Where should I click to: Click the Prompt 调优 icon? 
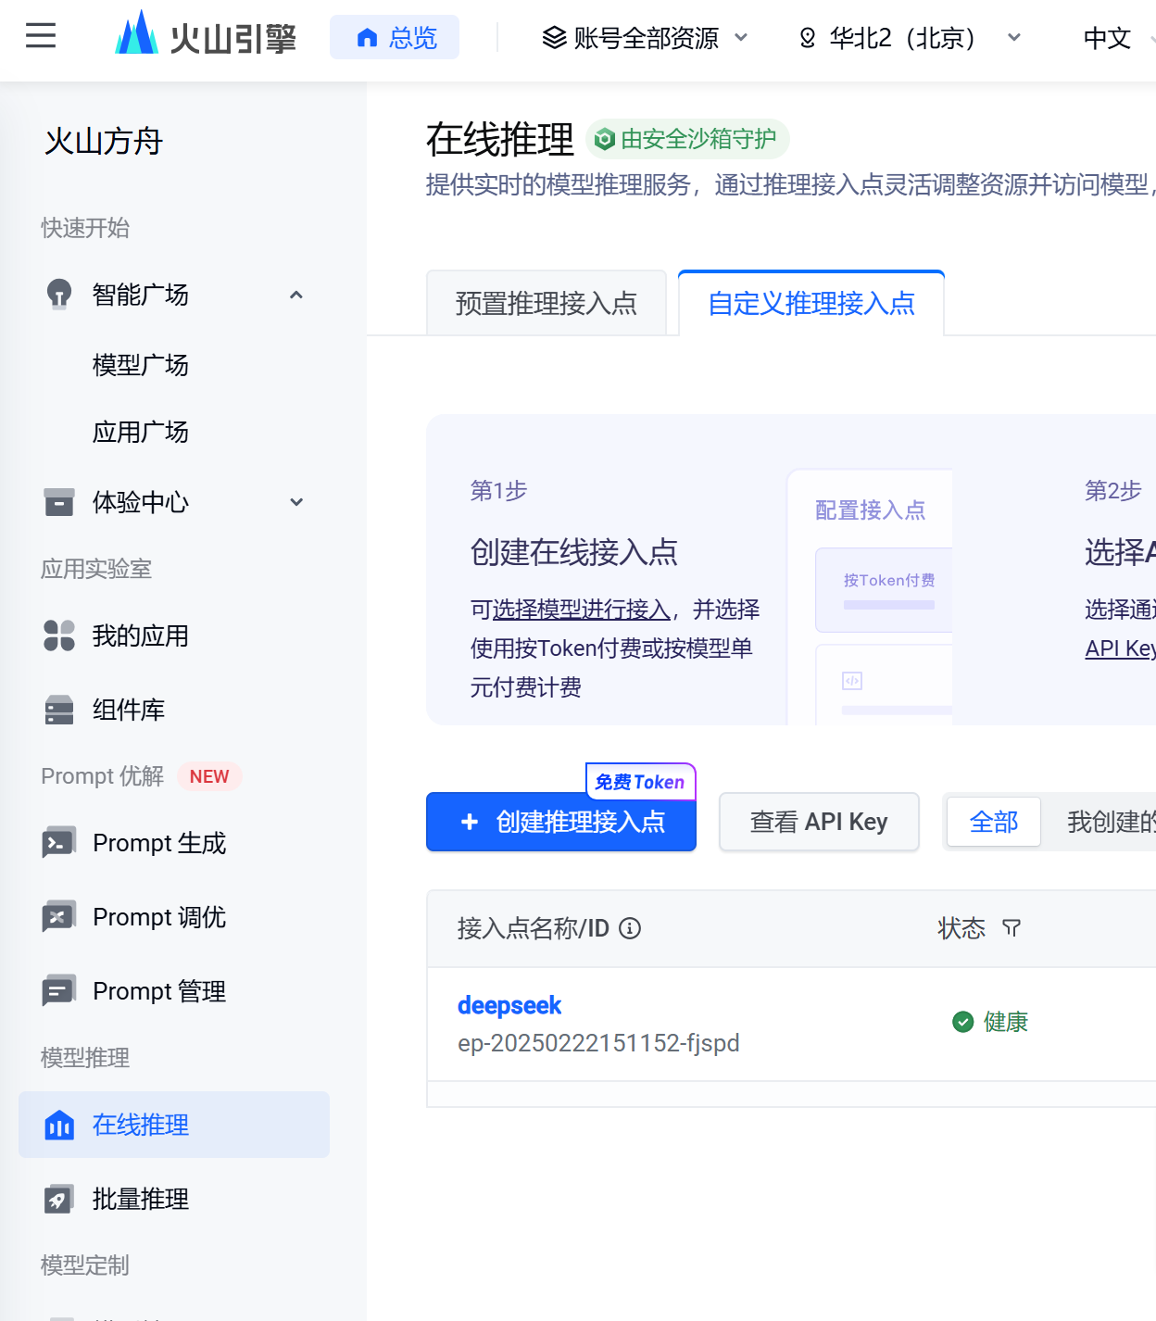click(59, 917)
